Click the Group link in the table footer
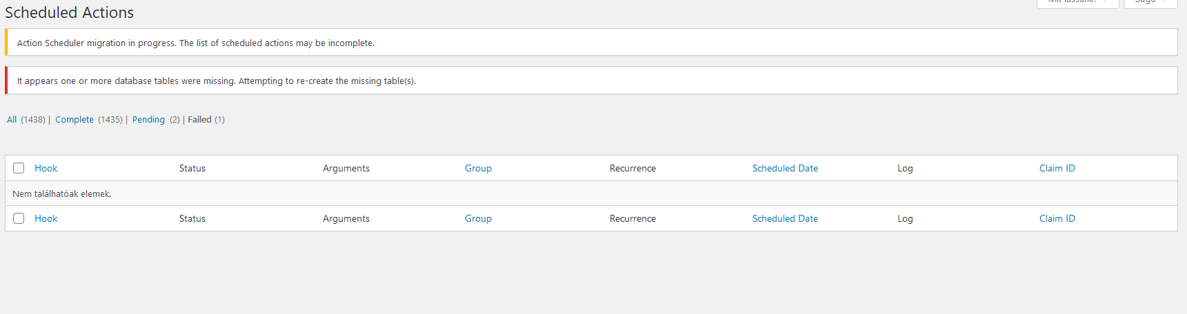 (x=478, y=218)
